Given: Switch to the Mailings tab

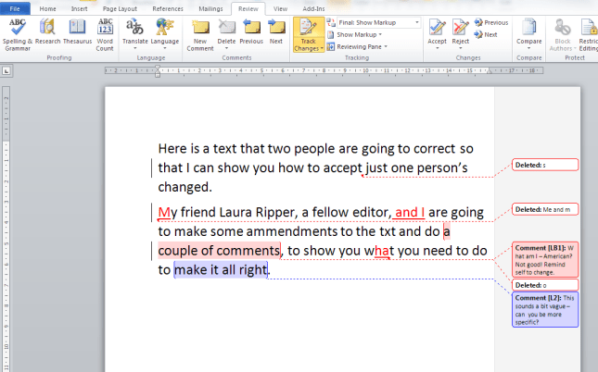Looking at the screenshot, I should pos(210,8).
